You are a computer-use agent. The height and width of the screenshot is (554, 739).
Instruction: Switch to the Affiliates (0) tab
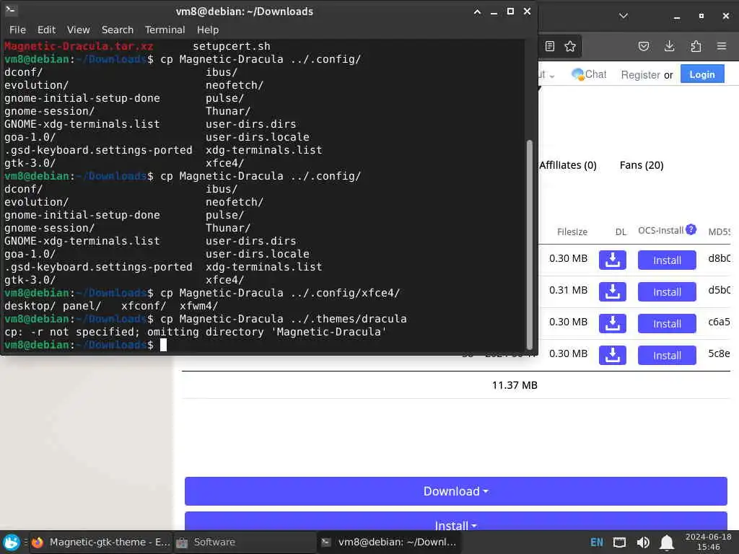coord(568,165)
